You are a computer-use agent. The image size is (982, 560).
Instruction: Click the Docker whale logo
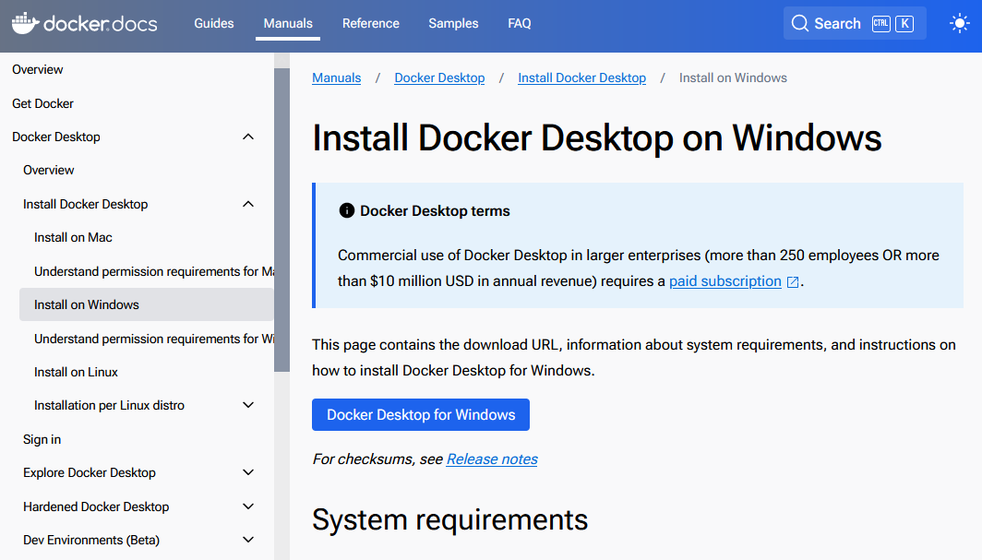pos(26,23)
